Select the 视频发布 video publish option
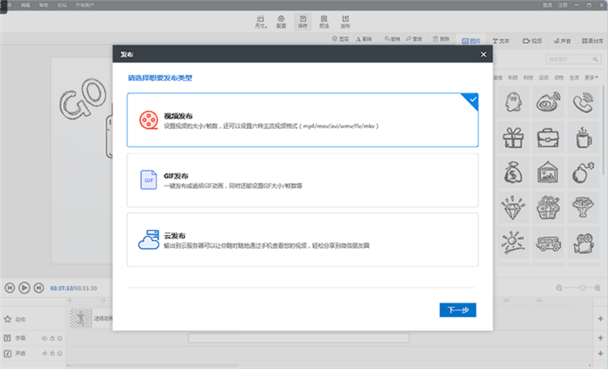The height and width of the screenshot is (369, 608). (302, 120)
